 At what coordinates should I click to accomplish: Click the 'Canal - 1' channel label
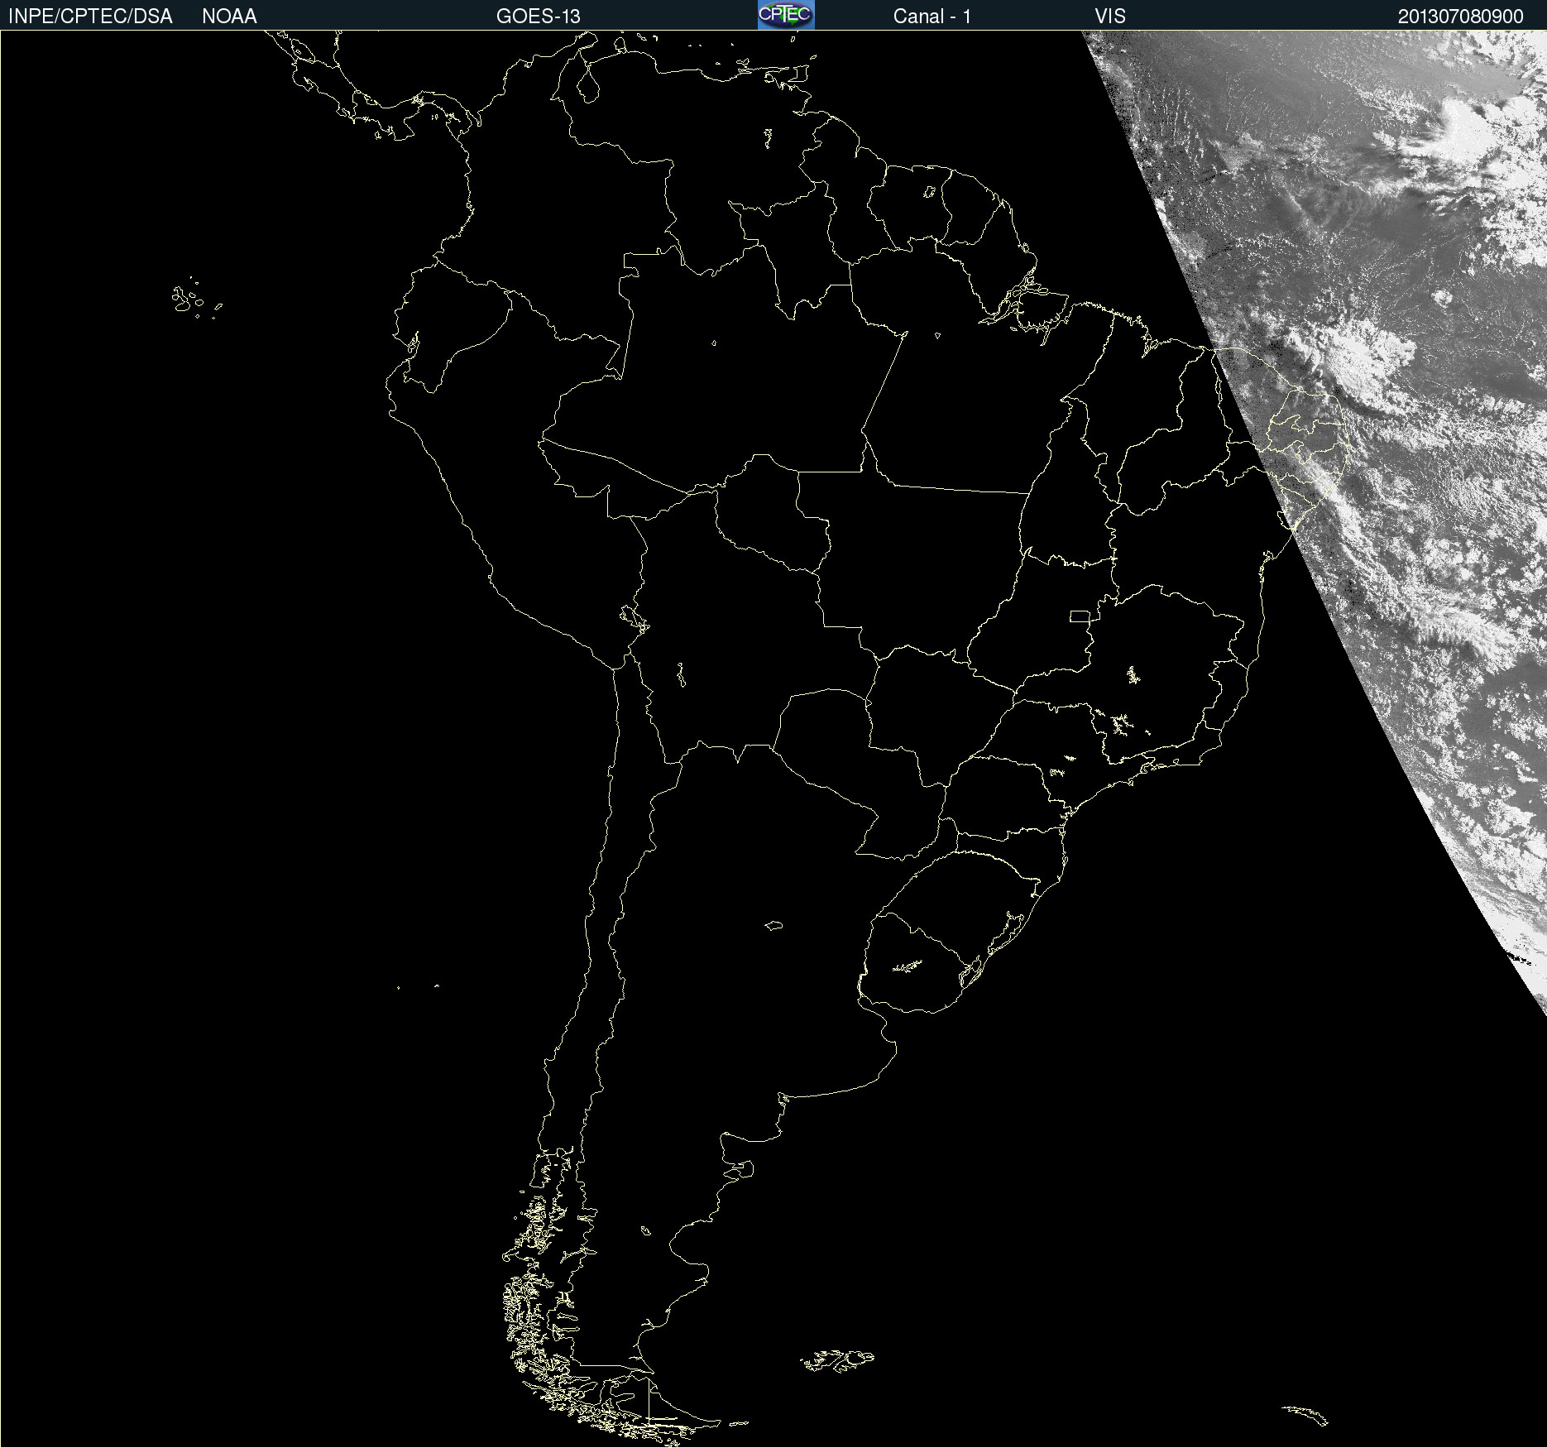(932, 17)
